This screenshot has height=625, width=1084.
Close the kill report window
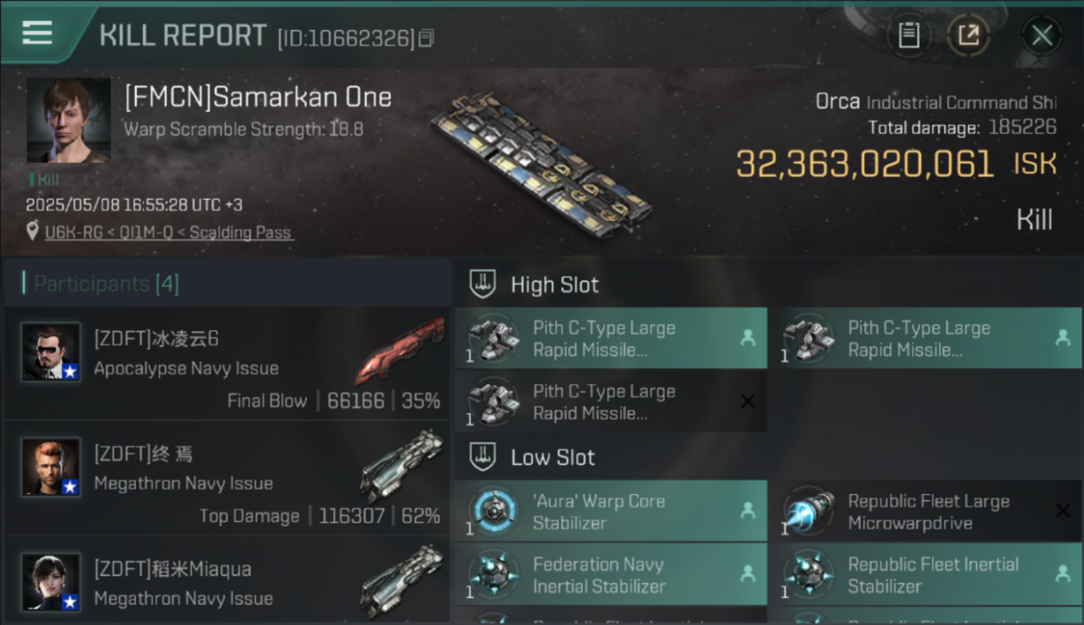1041,35
